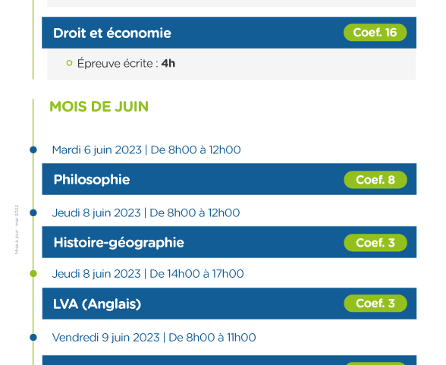The width and height of the screenshot is (446, 365).
Task: Open the Histoire-géographie exam banner
Action: pyautogui.click(x=229, y=242)
